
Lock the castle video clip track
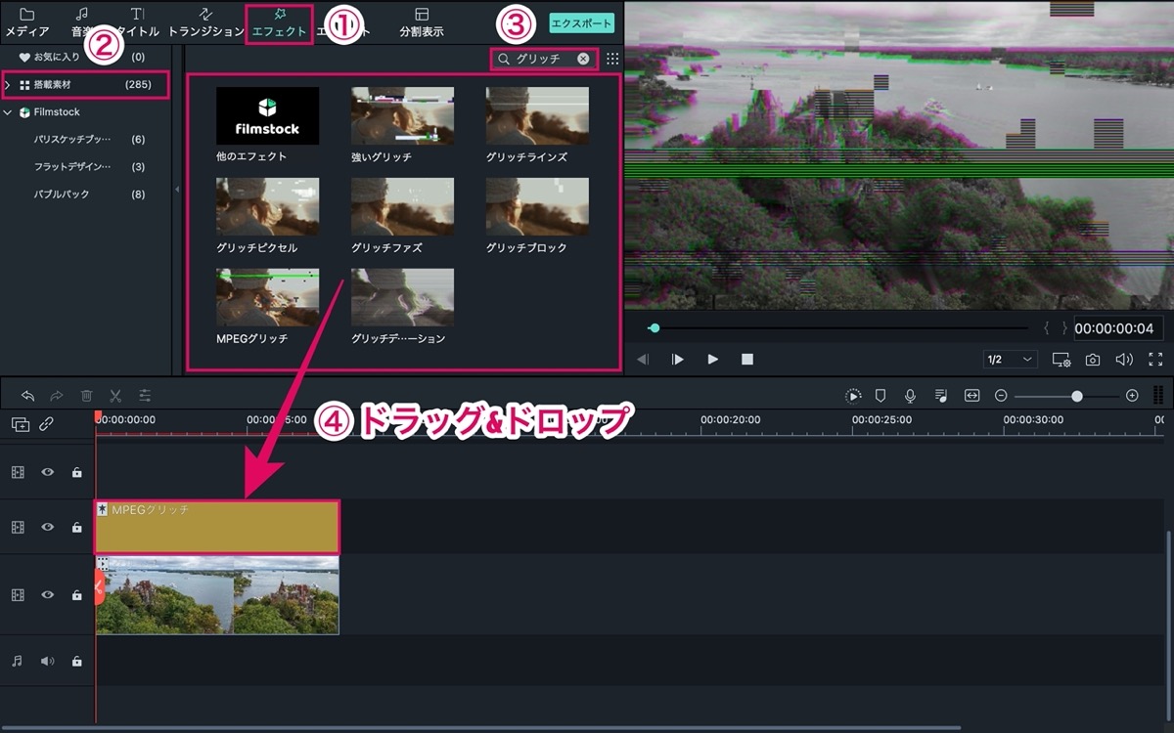[x=76, y=595]
